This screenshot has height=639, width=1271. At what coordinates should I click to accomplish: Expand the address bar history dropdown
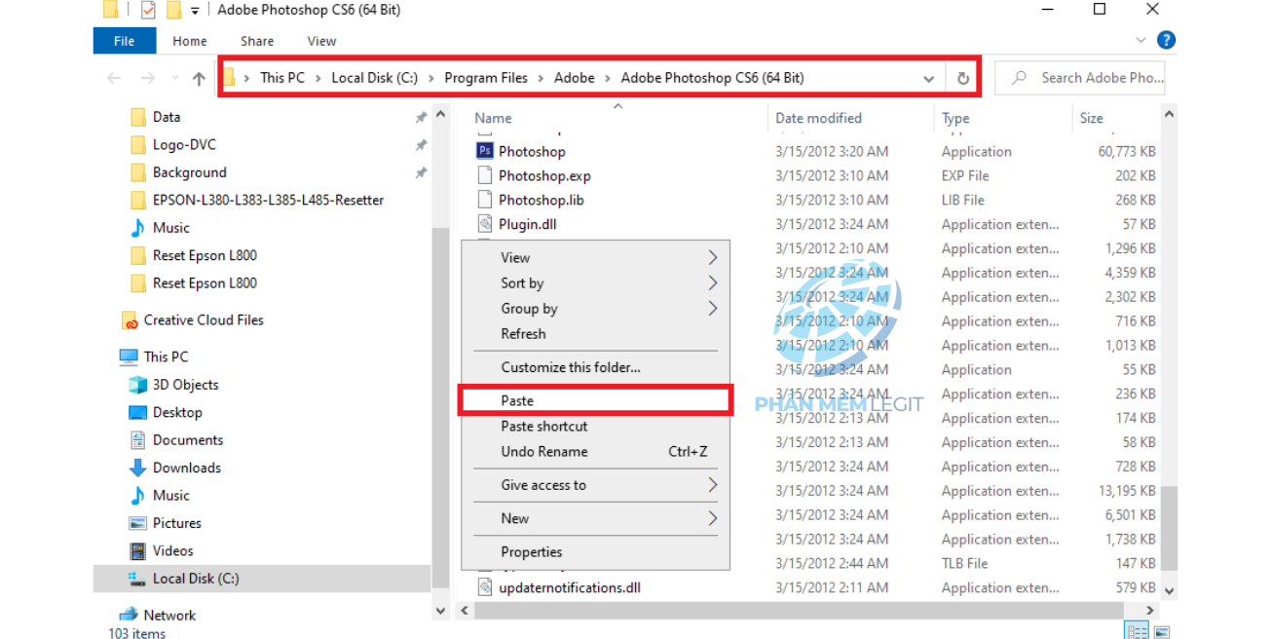(928, 79)
